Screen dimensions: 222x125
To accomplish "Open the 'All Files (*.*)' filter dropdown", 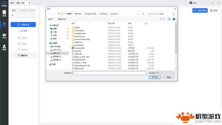I will coord(162,73).
